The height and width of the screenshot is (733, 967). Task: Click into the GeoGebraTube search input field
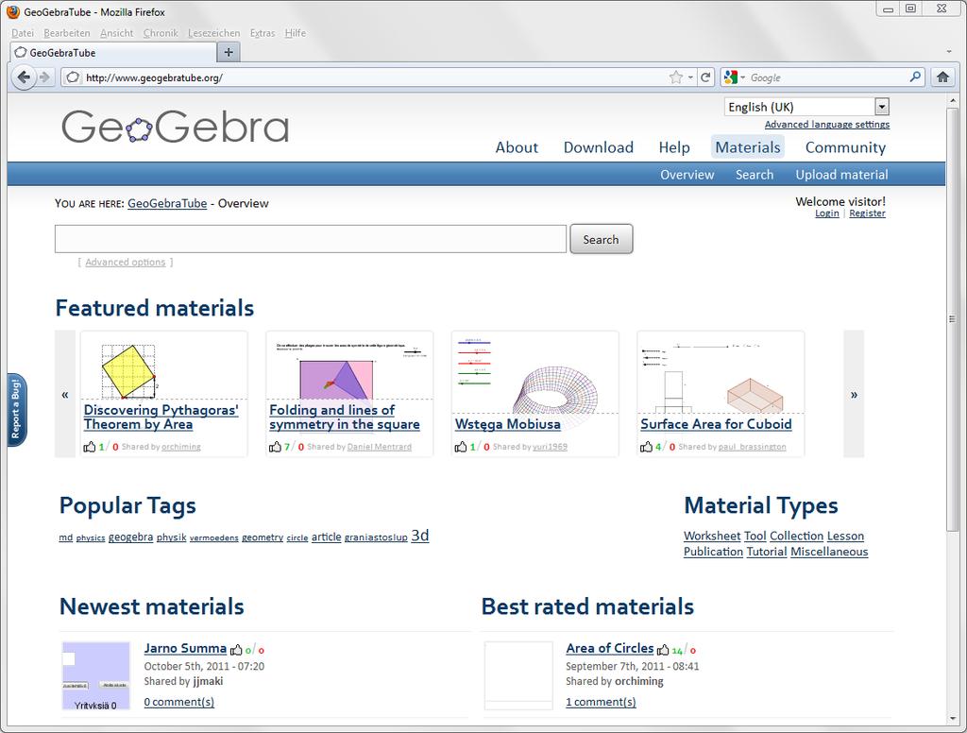[x=310, y=239]
